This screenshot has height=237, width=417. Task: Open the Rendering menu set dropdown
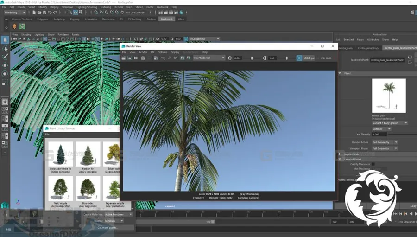pos(15,13)
